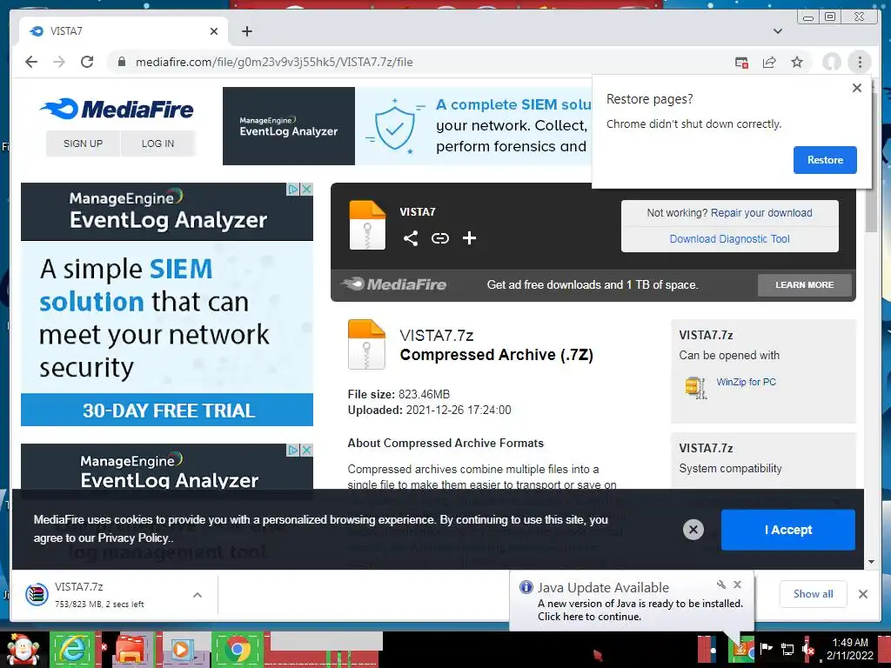Image resolution: width=891 pixels, height=668 pixels.
Task: Go back to the previous page
Action: 31,62
